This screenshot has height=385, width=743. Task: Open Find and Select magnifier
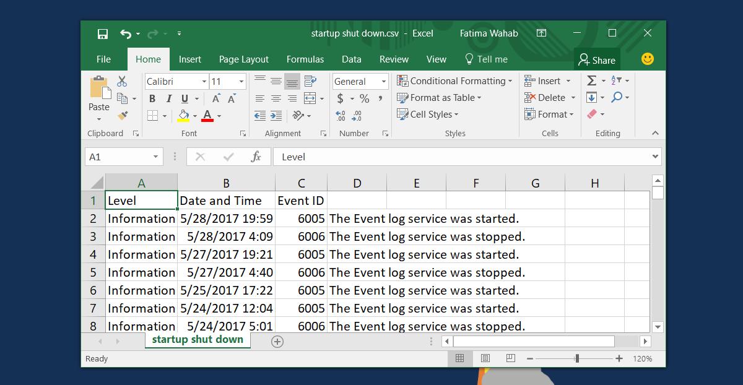point(617,98)
